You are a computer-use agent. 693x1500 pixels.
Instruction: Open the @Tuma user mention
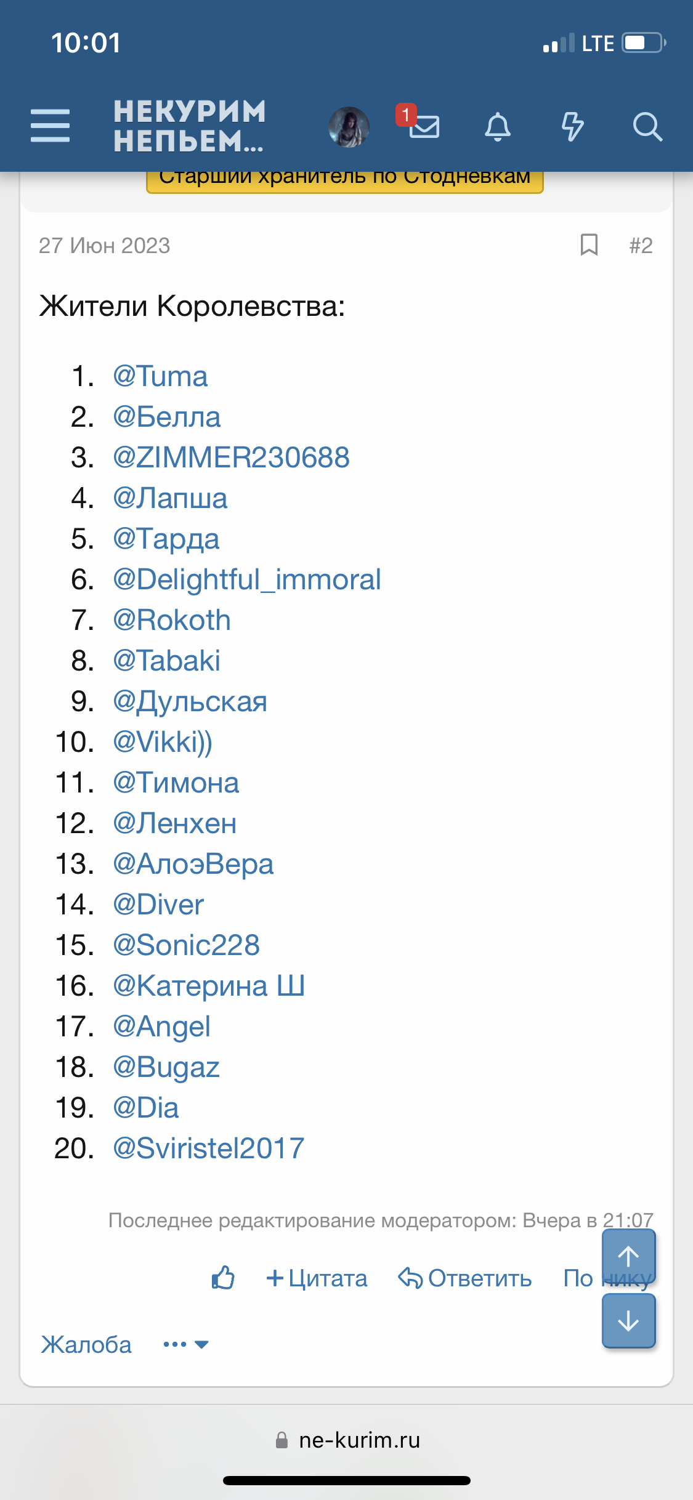[x=160, y=376]
